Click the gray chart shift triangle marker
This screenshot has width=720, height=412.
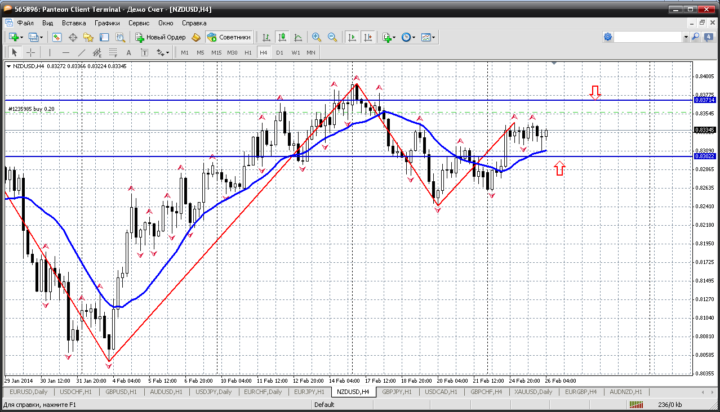tap(554, 64)
